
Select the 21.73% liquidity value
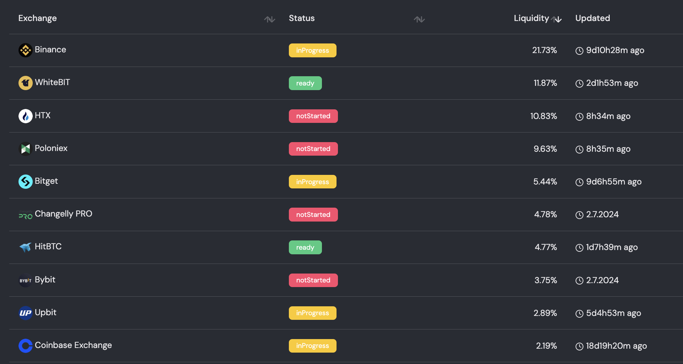pos(545,50)
